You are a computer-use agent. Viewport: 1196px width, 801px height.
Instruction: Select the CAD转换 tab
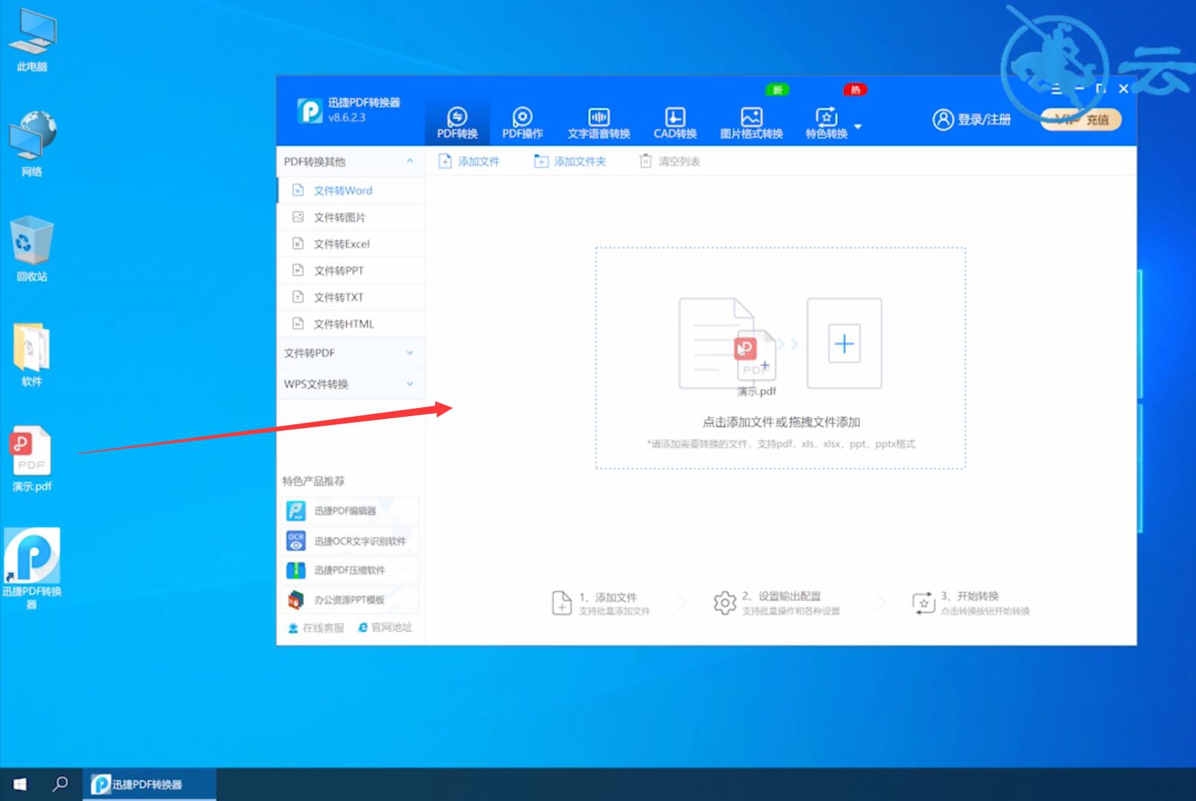(x=675, y=123)
